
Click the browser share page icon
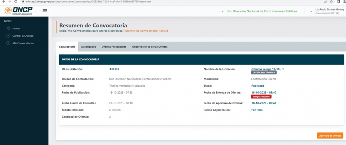[x=325, y=2]
